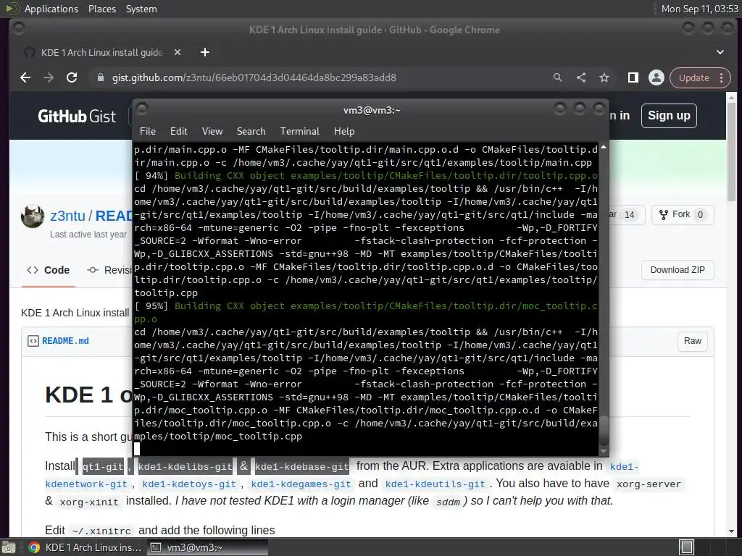View the Raw file
Image resolution: width=742 pixels, height=556 pixels.
tap(692, 341)
